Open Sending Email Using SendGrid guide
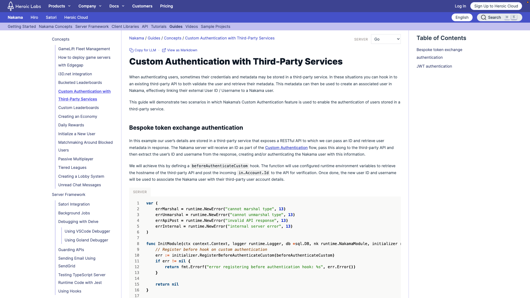The height and width of the screenshot is (298, 530). [77, 262]
